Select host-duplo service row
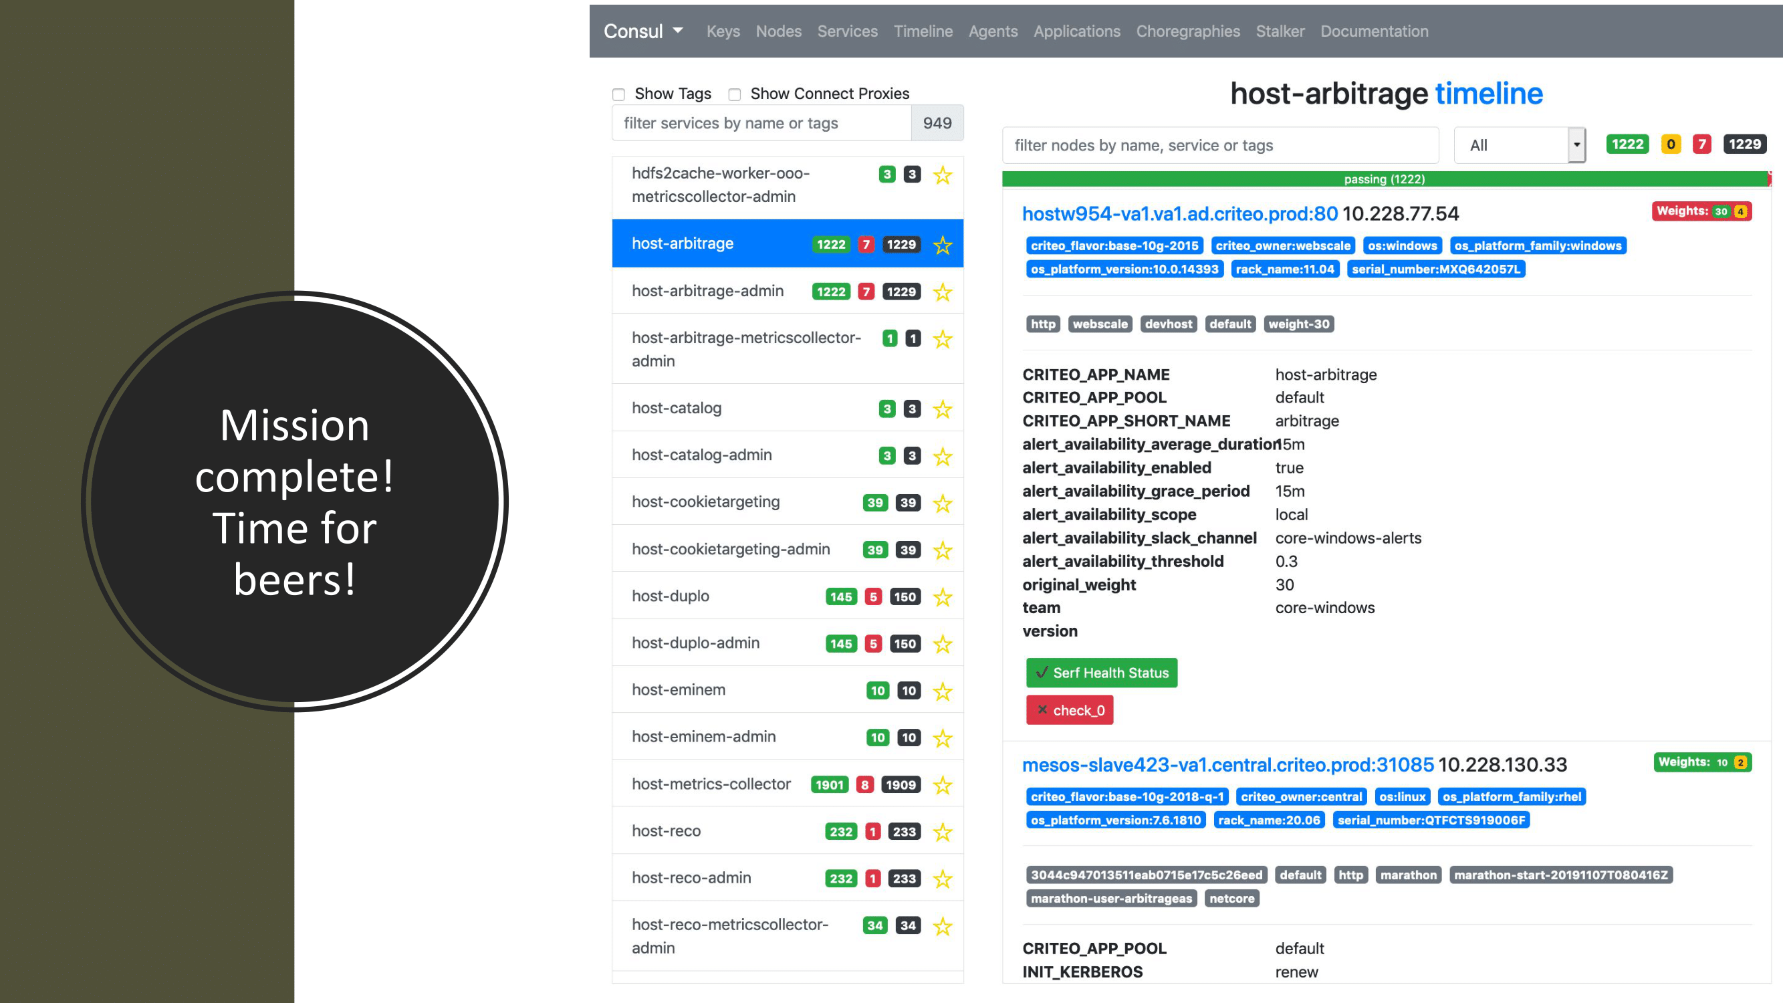1783x1003 pixels. [788, 596]
